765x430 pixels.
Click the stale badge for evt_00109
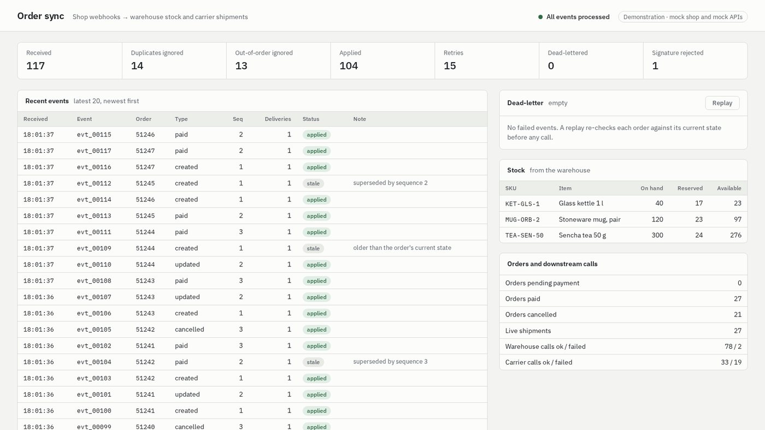(x=313, y=248)
